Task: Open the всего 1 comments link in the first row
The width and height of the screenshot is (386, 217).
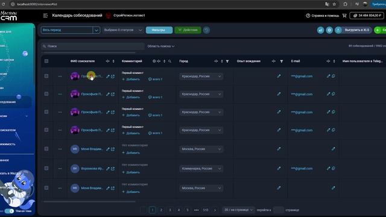Action: (x=155, y=79)
